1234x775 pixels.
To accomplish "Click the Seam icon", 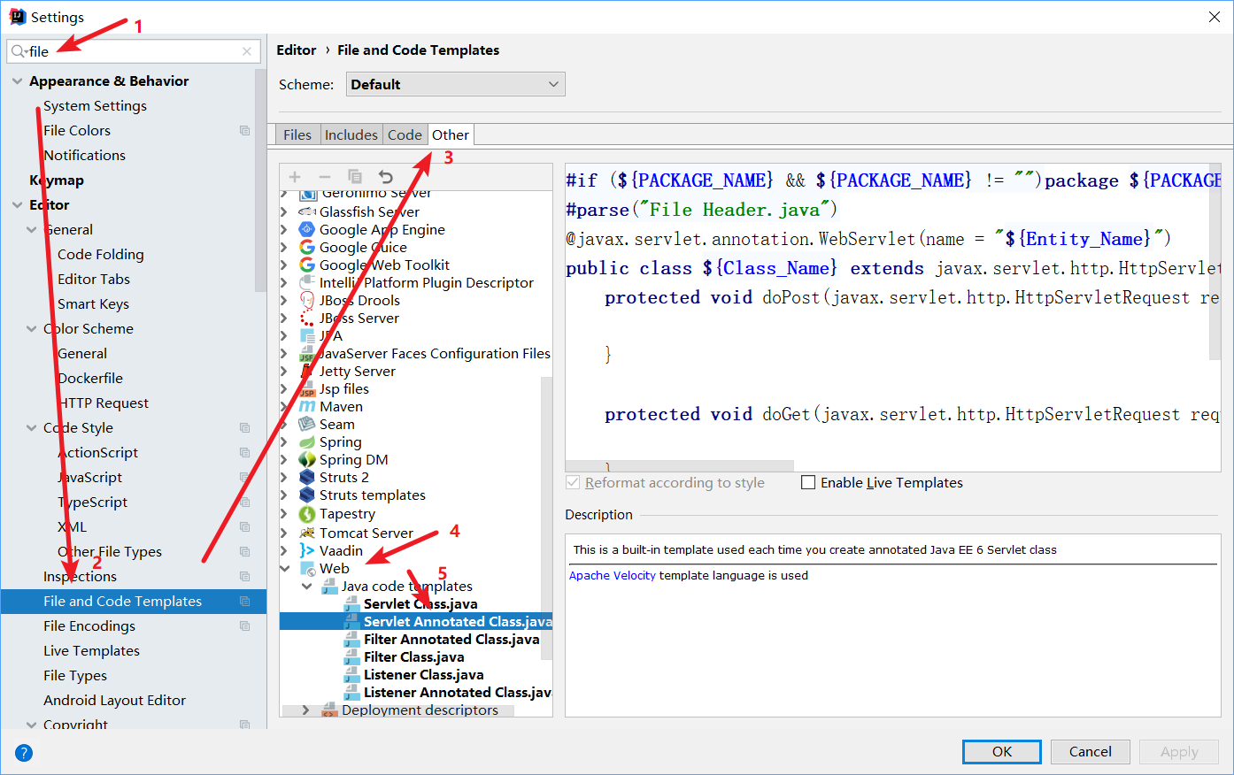I will click(307, 424).
